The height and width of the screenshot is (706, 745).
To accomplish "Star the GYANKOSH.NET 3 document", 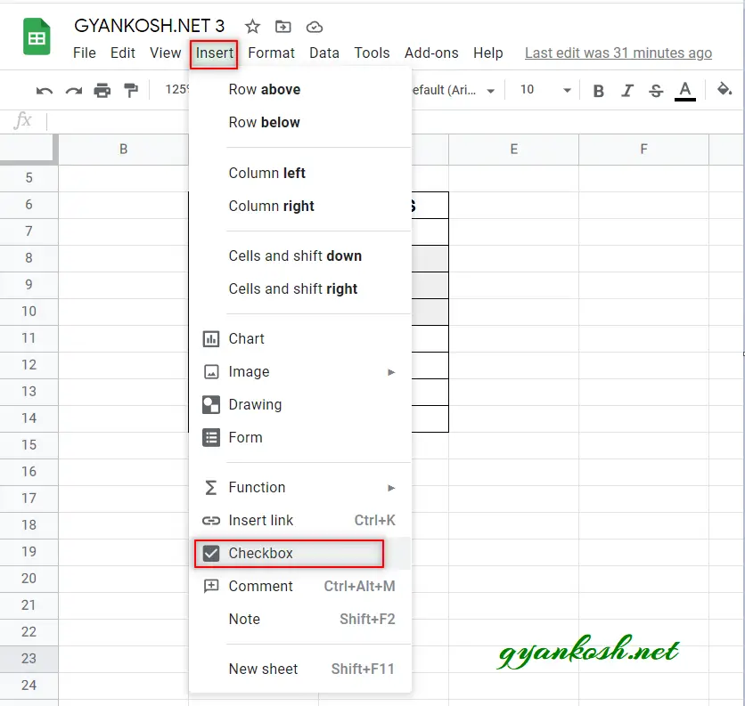I will (x=252, y=27).
